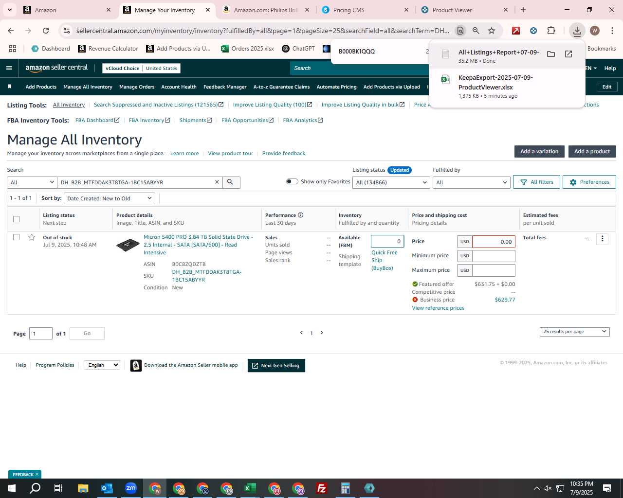Check the checkbox for the Micron 5400 PRO row
The image size is (623, 498).
click(16, 237)
